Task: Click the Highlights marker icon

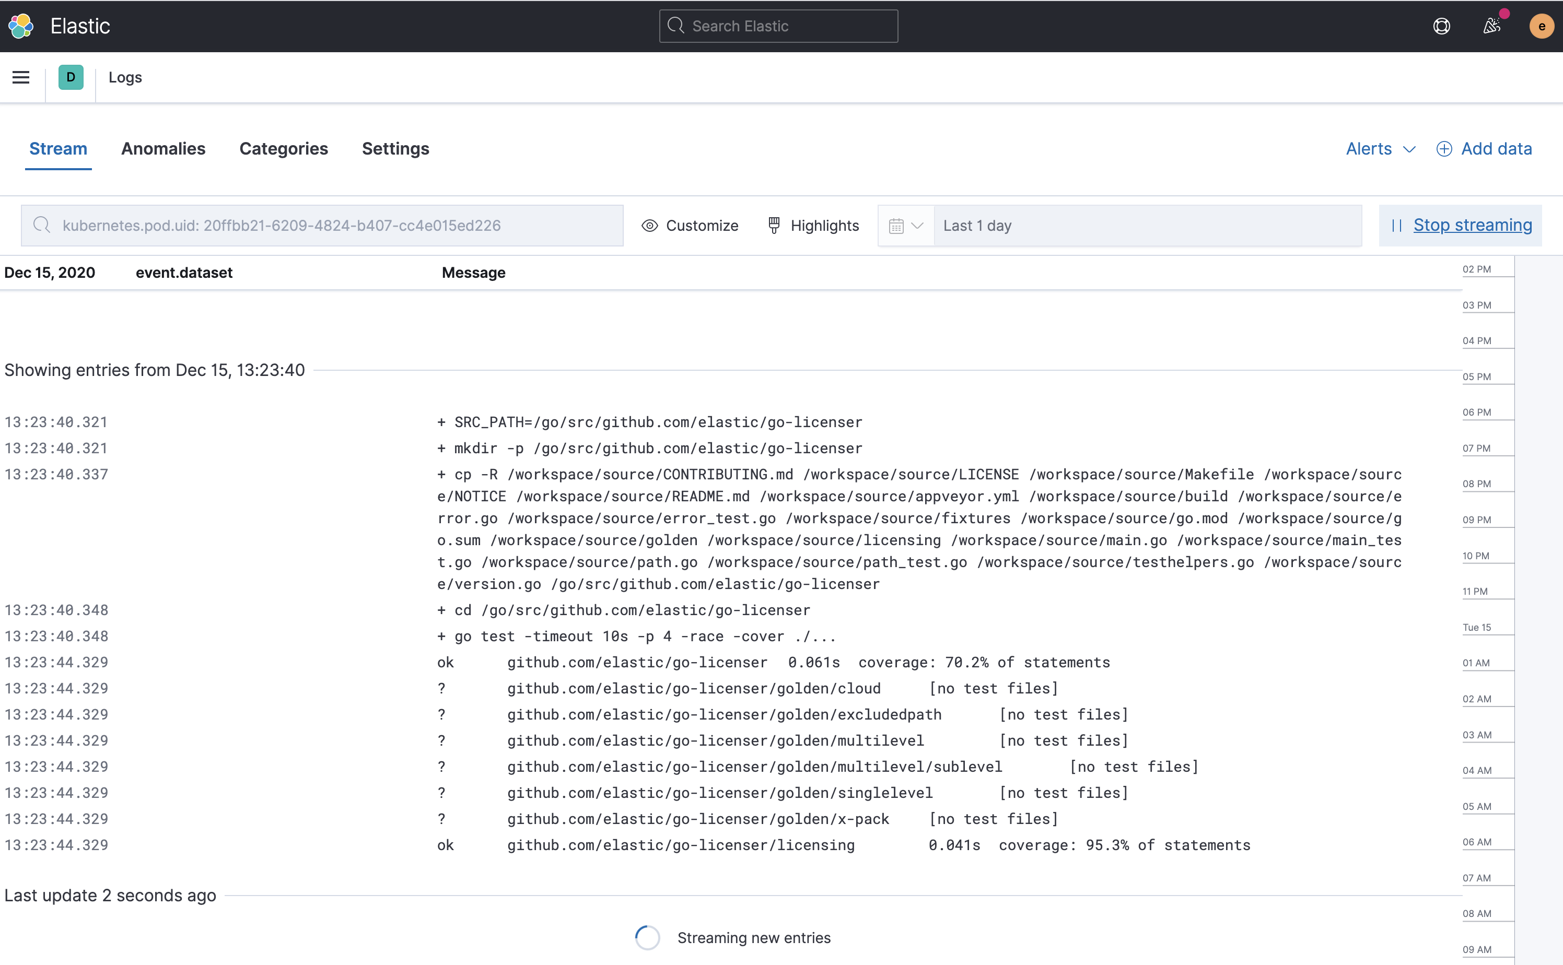Action: [773, 226]
